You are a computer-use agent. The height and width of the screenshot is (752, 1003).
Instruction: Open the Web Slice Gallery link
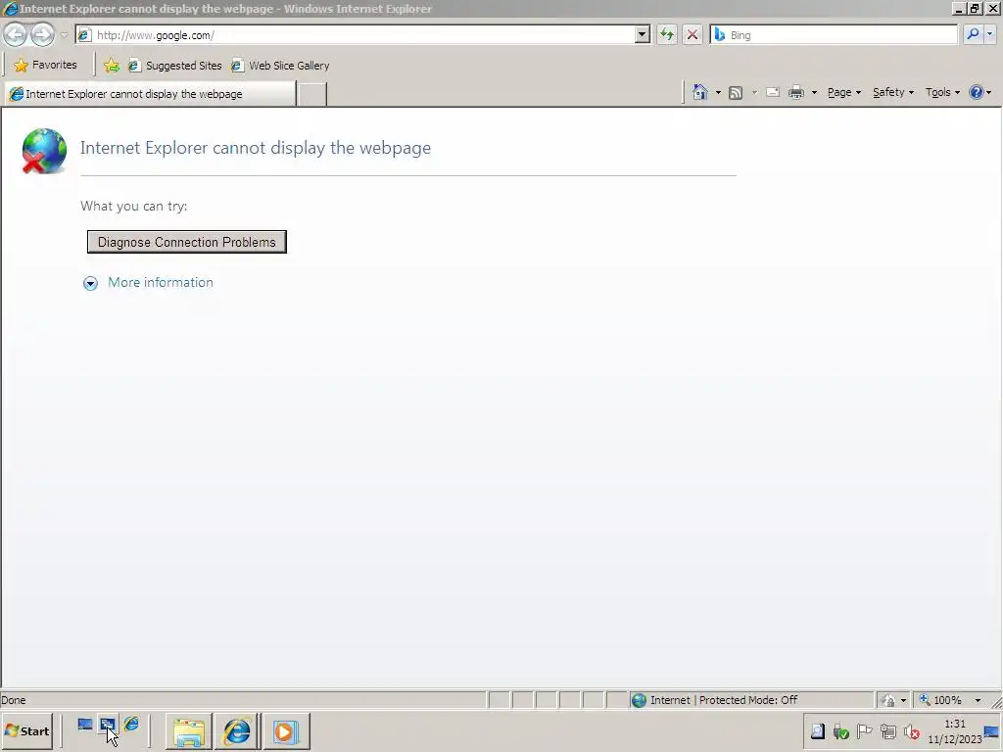click(280, 66)
